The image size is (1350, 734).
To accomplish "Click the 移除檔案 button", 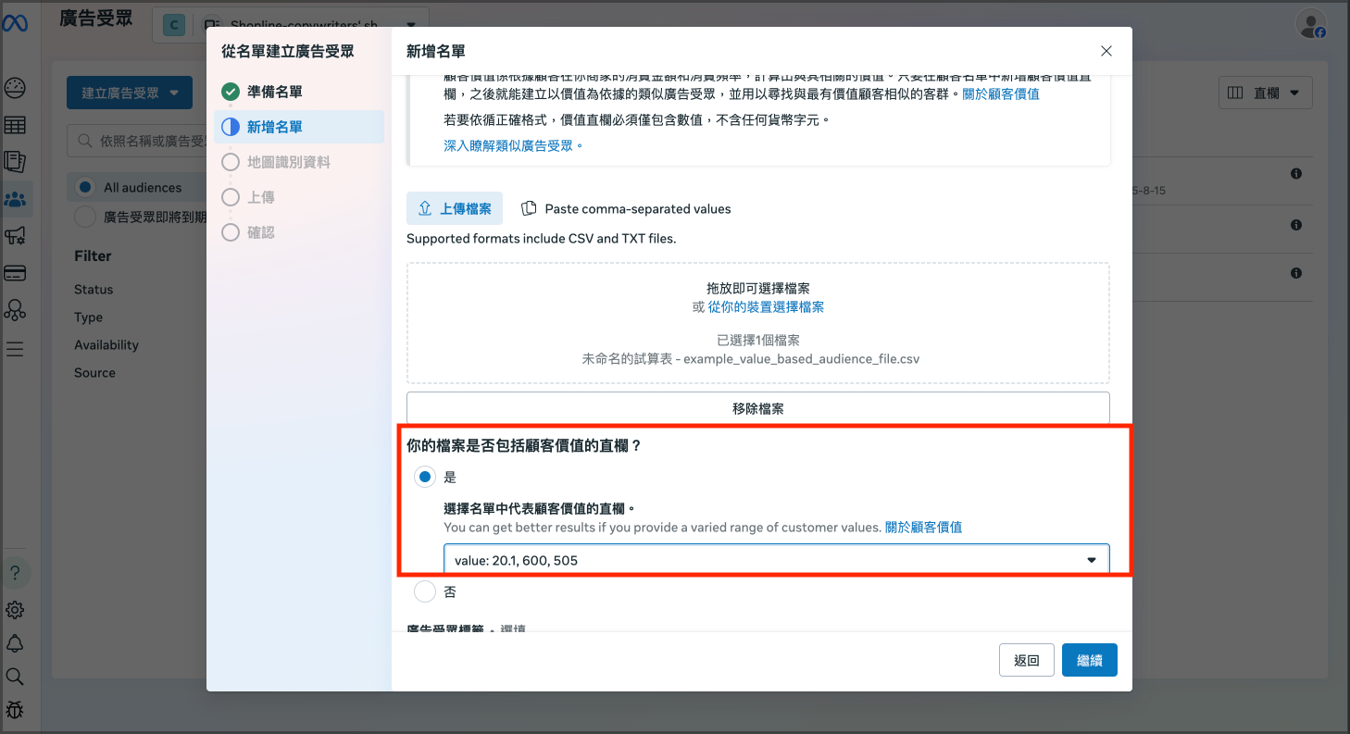I will 757,408.
